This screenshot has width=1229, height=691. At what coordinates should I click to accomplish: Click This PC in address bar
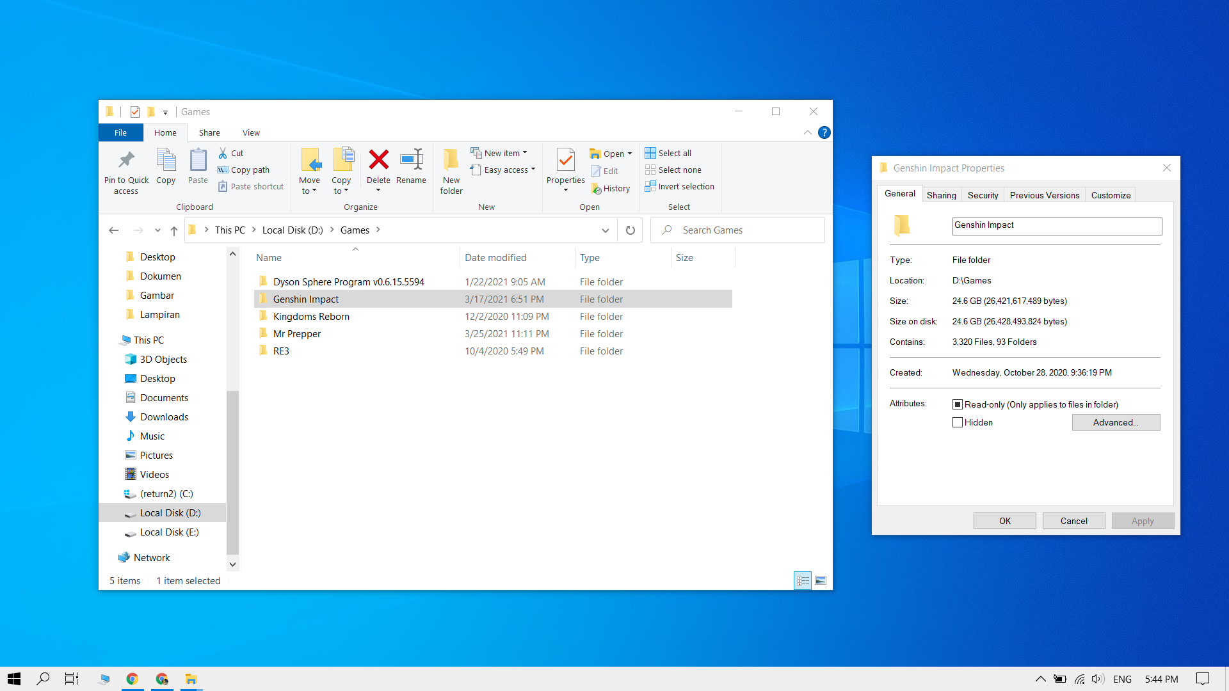point(230,230)
